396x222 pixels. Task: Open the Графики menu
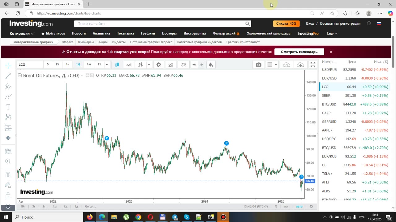click(148, 33)
